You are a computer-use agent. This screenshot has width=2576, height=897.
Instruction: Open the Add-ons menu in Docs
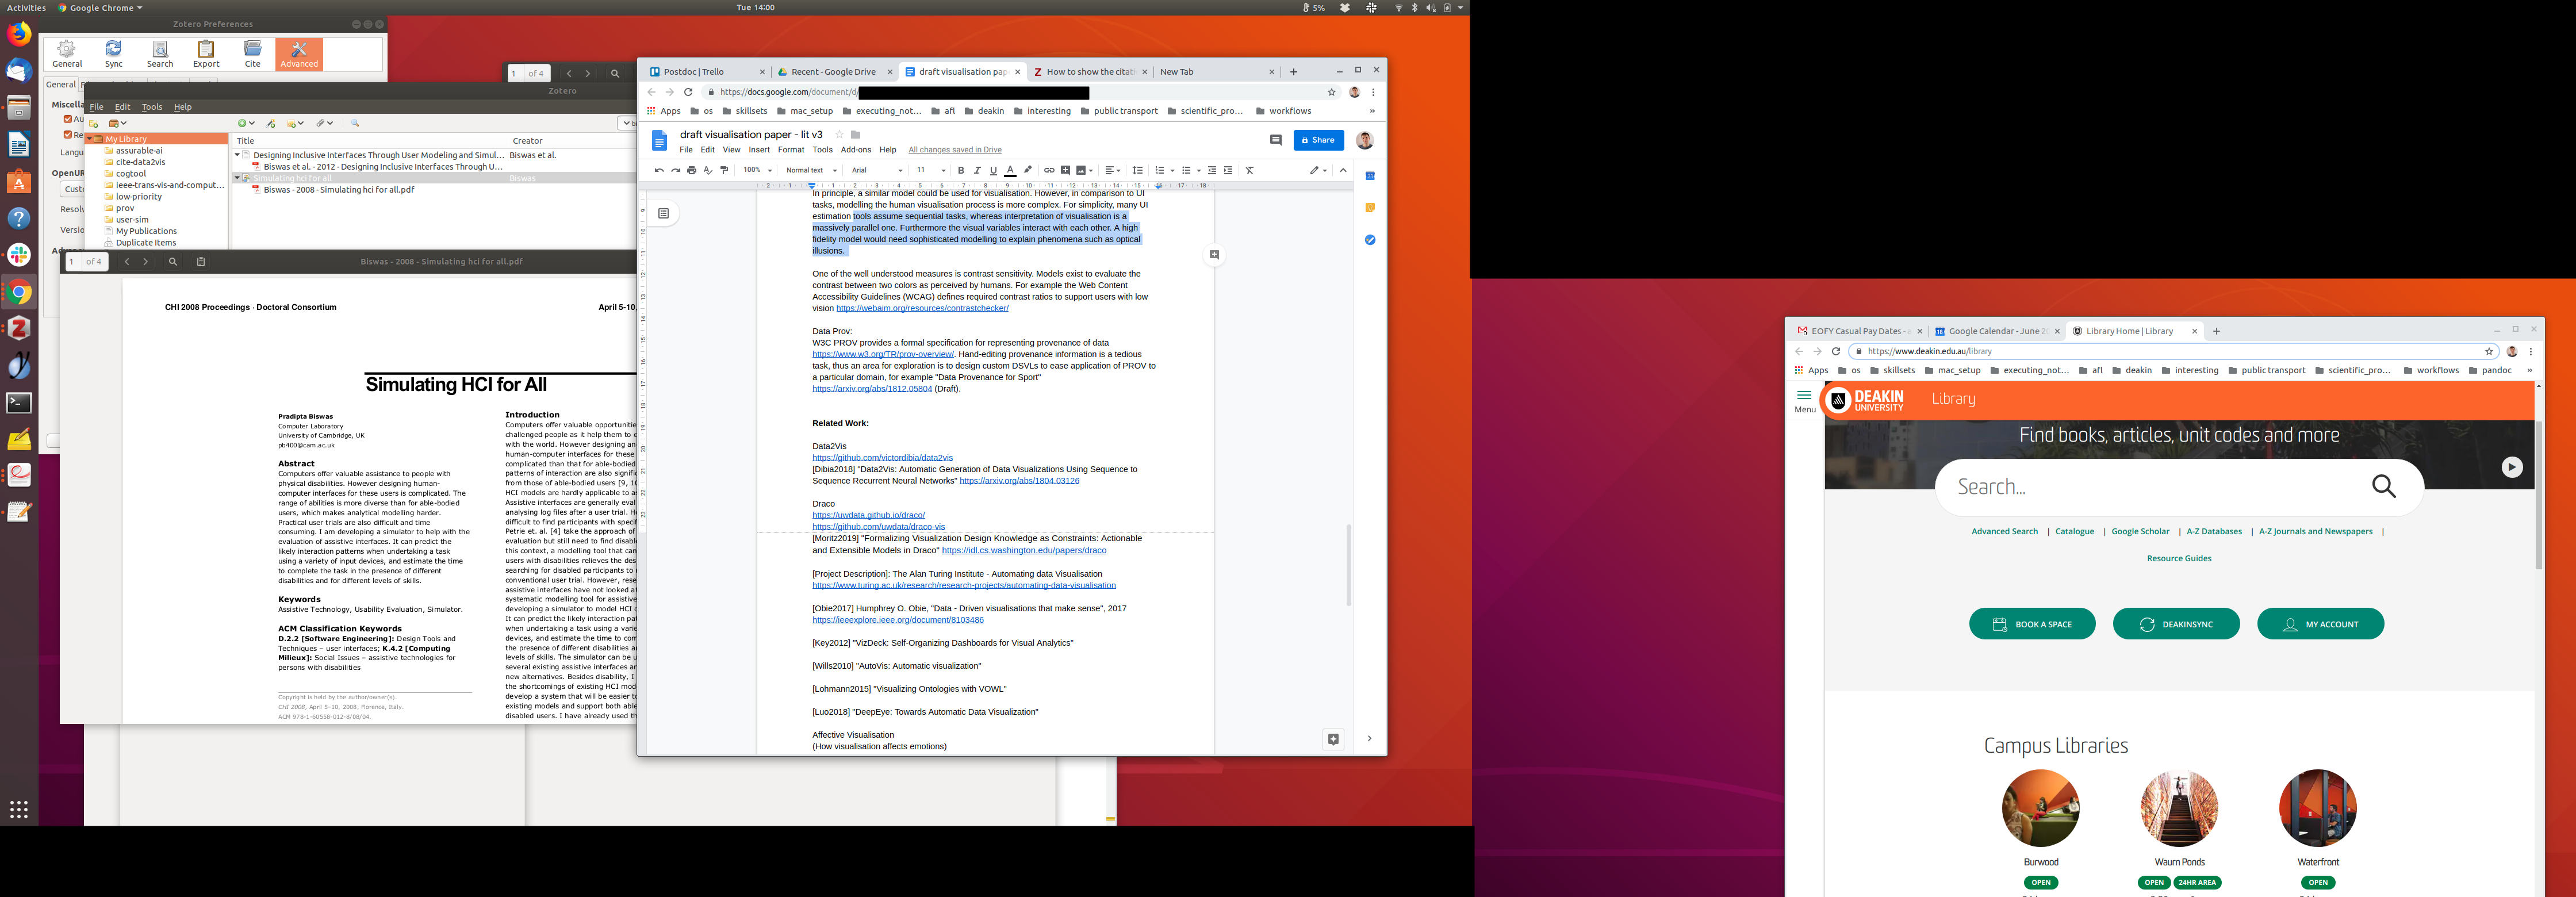coord(855,150)
